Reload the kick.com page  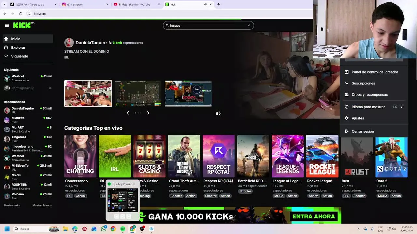(20, 14)
